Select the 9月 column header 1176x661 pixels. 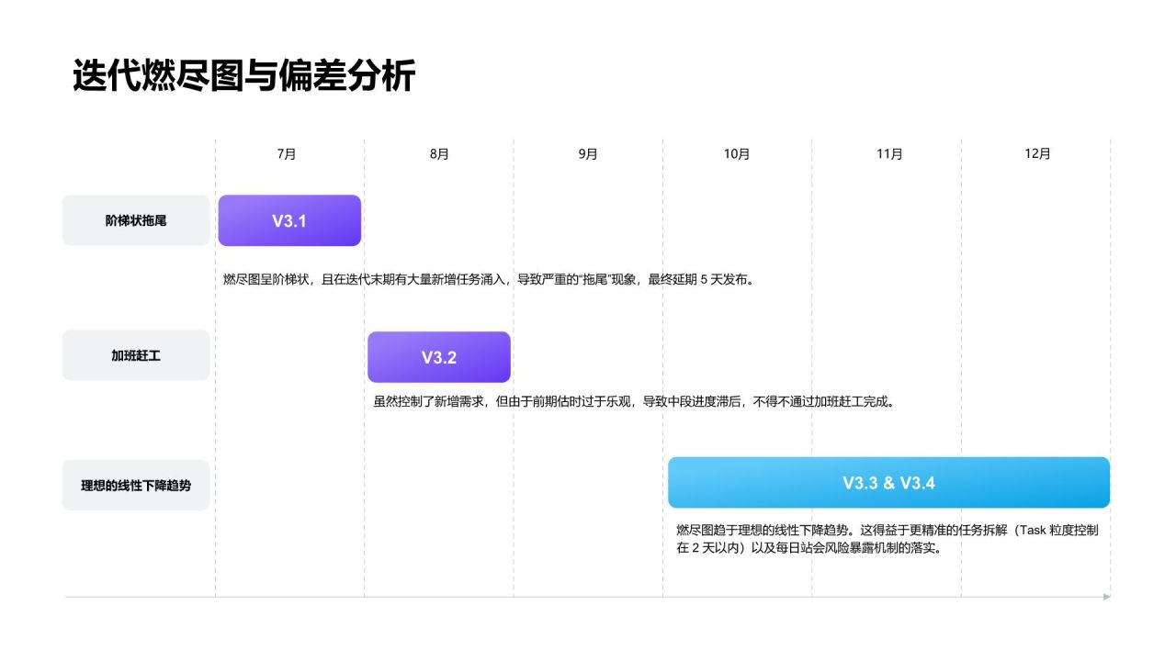tap(588, 154)
